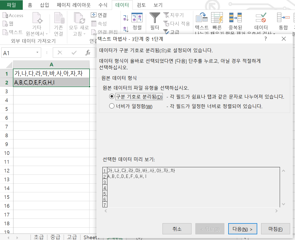Switch to the 수식 formulas tab
Screen dimensions: 295x240
pos(103,5)
